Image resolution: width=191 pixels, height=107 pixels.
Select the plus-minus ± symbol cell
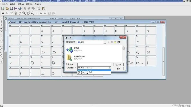point(14,51)
